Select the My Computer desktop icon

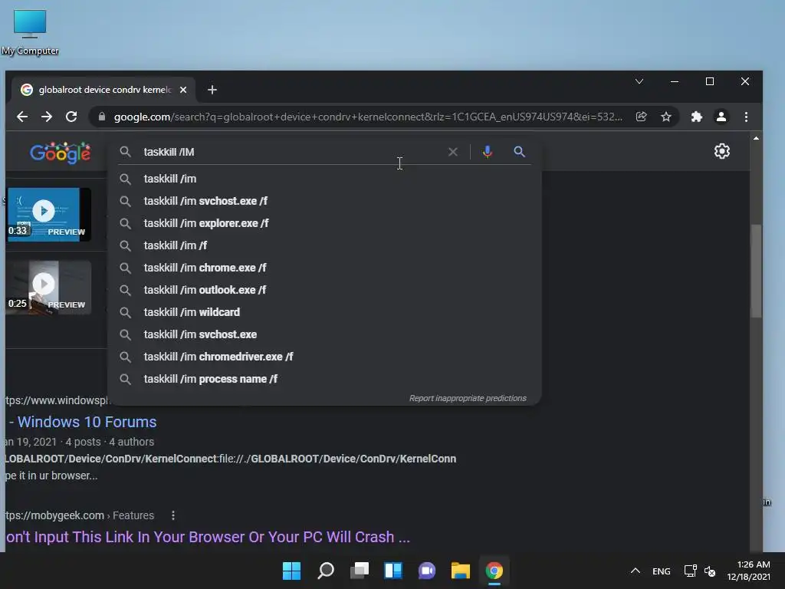(x=30, y=32)
